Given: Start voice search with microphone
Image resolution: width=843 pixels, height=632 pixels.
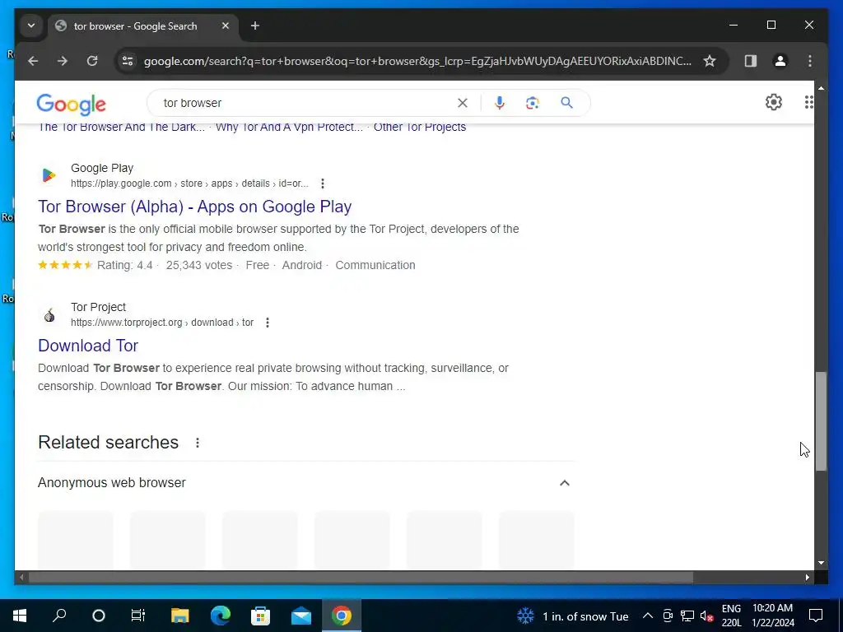Looking at the screenshot, I should tap(500, 103).
